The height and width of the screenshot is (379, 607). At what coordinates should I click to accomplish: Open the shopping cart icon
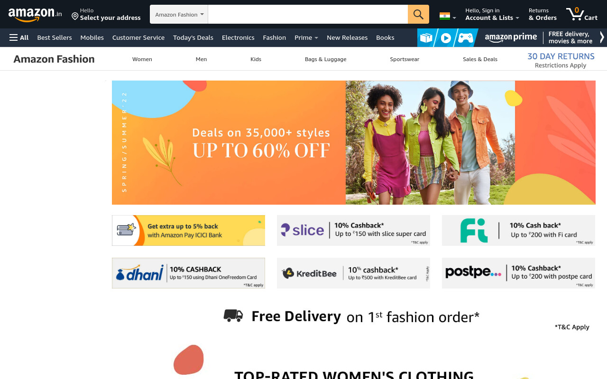581,14
